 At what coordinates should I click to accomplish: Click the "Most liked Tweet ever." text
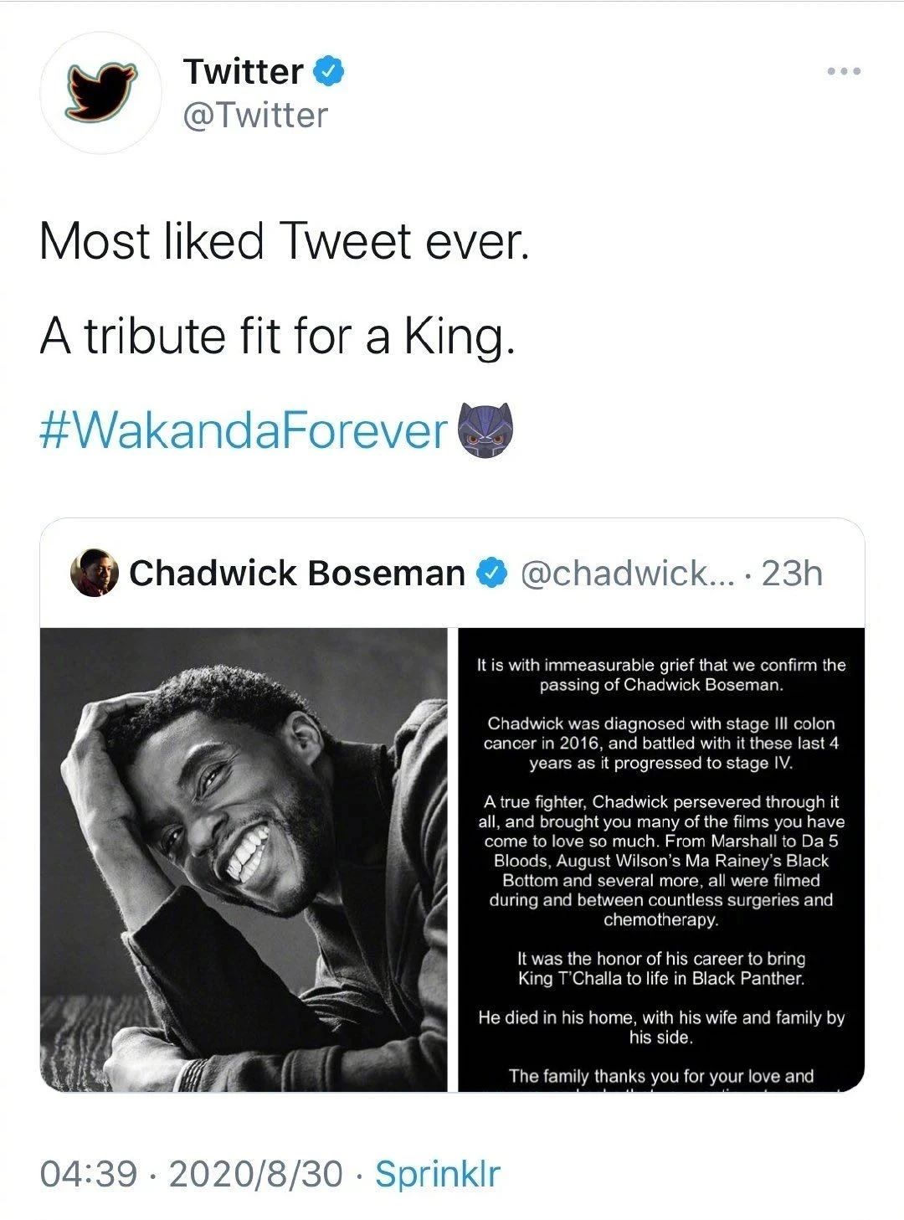[x=285, y=243]
